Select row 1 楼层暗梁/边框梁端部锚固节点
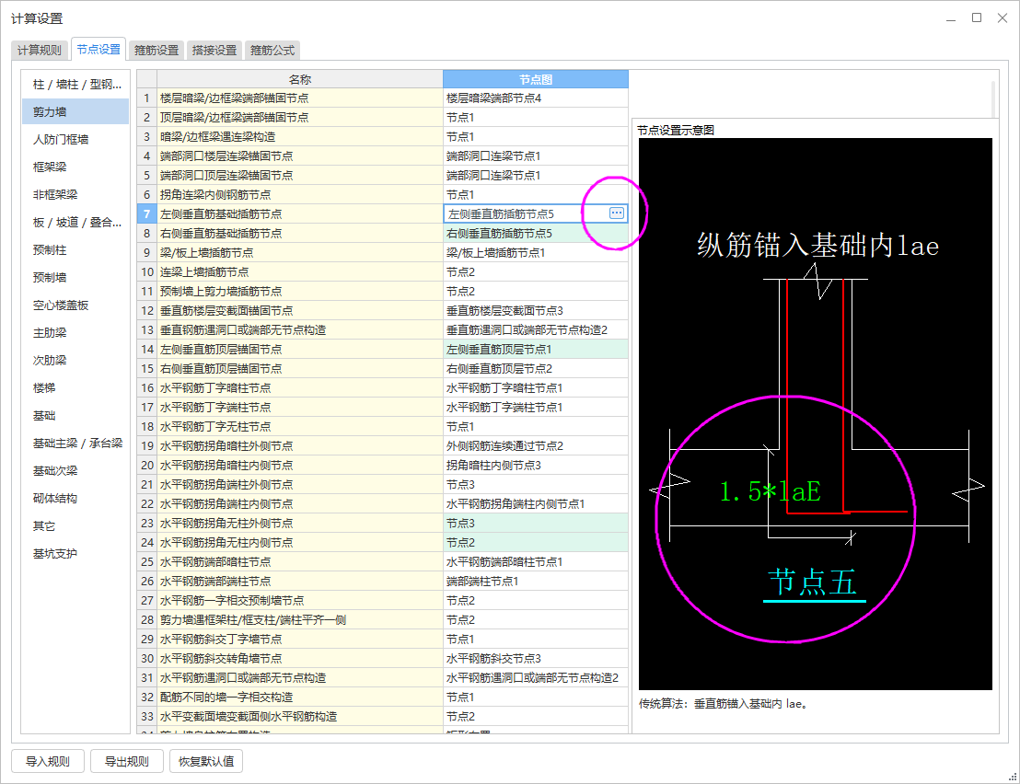Image resolution: width=1020 pixels, height=784 pixels. (x=300, y=98)
